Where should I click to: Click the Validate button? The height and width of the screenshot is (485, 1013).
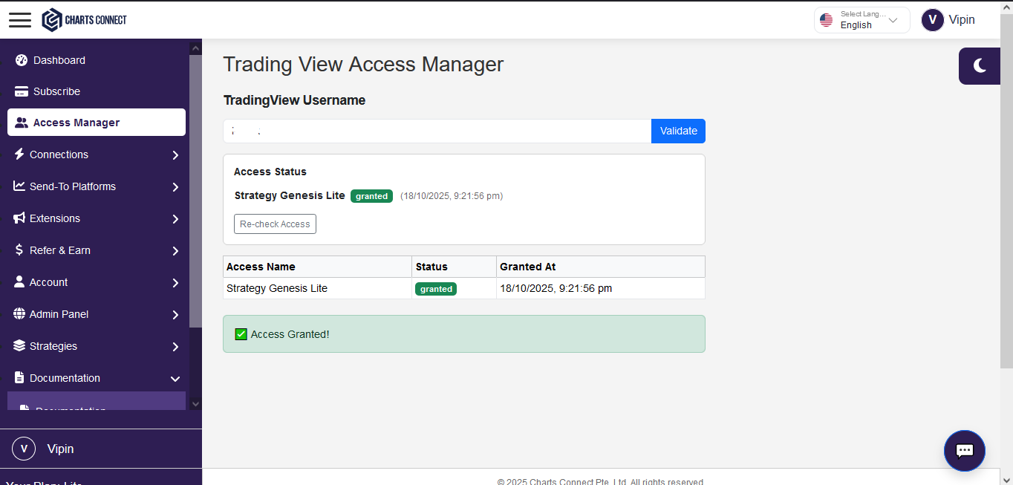(678, 131)
